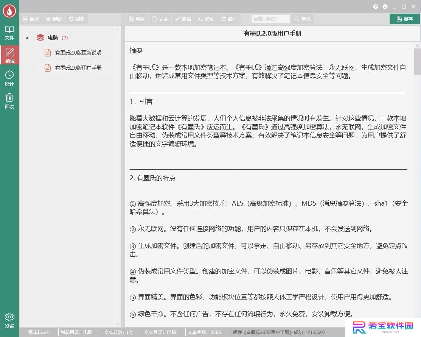
Task: Click the 文本 (Text) toolbar button
Action: [160, 19]
